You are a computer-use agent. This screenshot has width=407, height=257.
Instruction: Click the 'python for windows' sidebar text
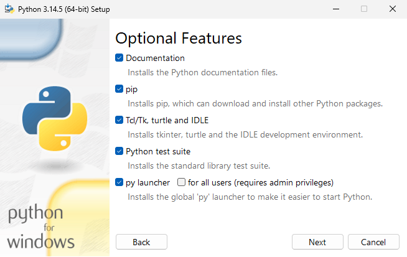pyautogui.click(x=40, y=227)
